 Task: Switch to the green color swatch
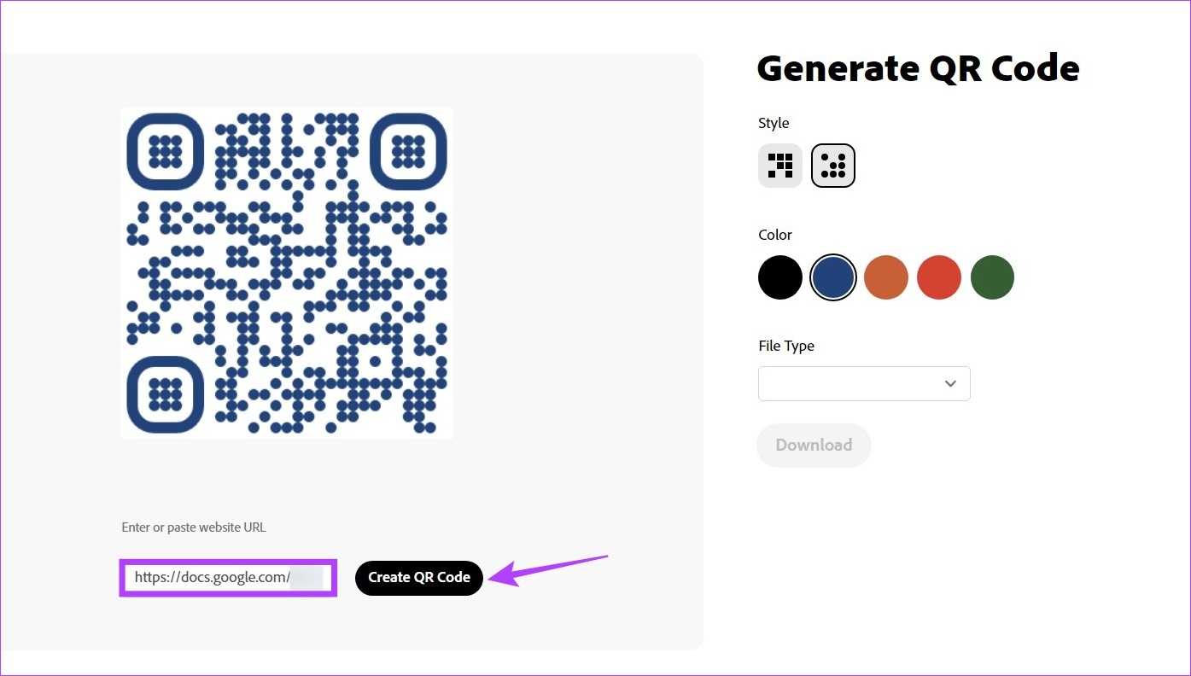992,277
